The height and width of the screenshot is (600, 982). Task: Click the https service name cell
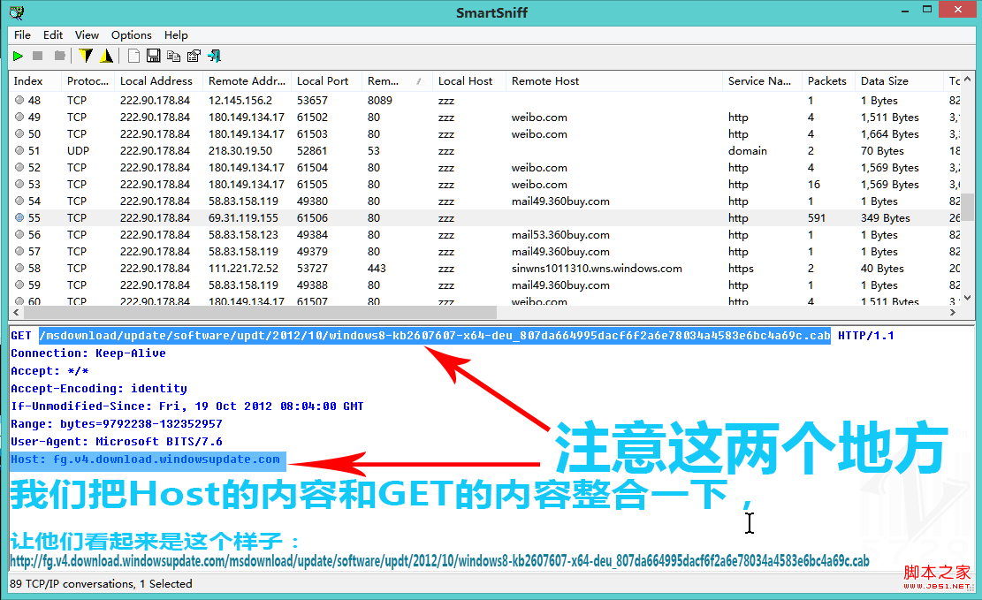pos(741,268)
